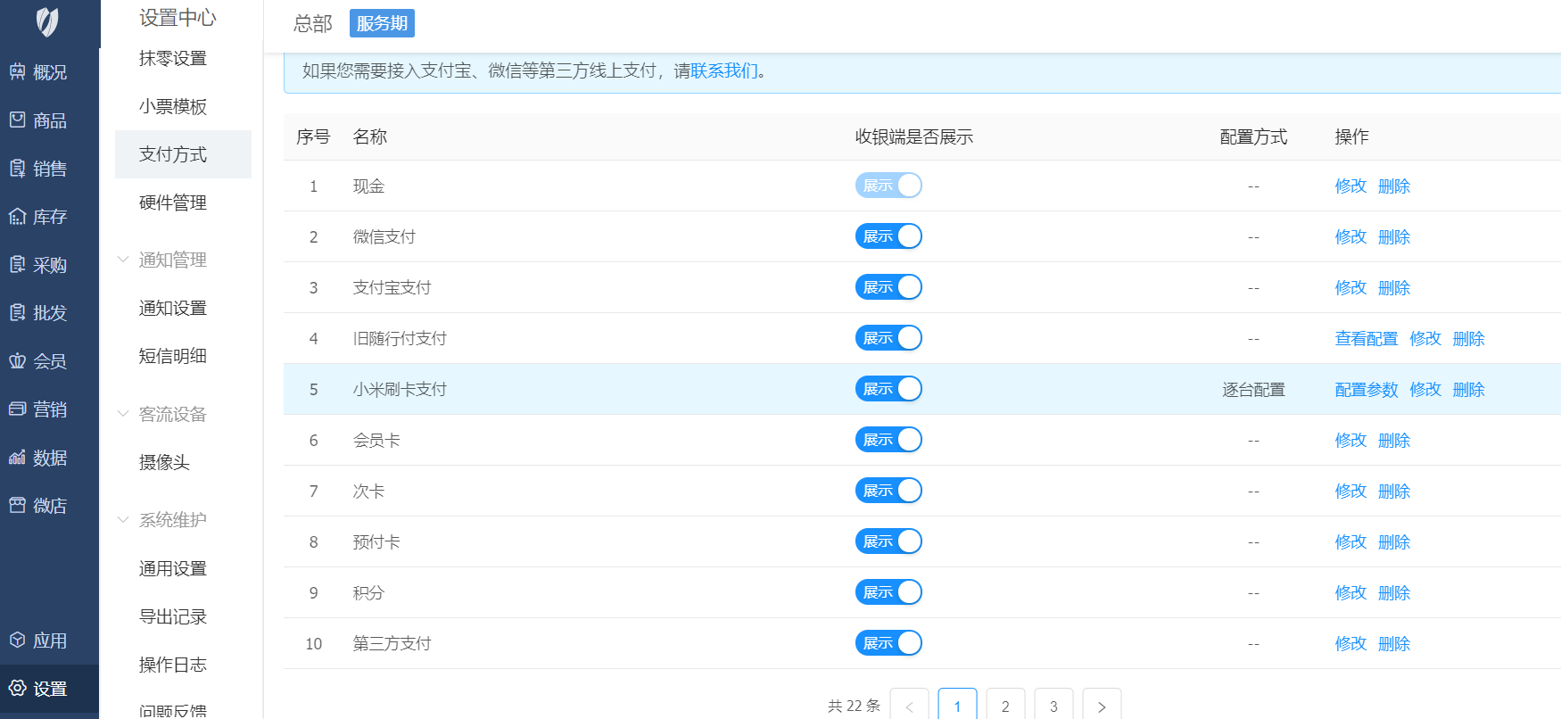
Task: Click the 联系我们 link
Action: (x=723, y=71)
